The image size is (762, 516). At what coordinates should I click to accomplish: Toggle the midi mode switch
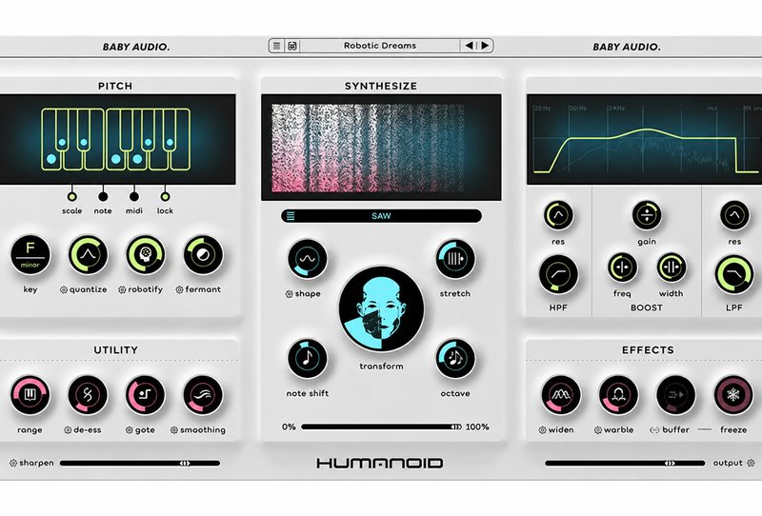point(134,196)
